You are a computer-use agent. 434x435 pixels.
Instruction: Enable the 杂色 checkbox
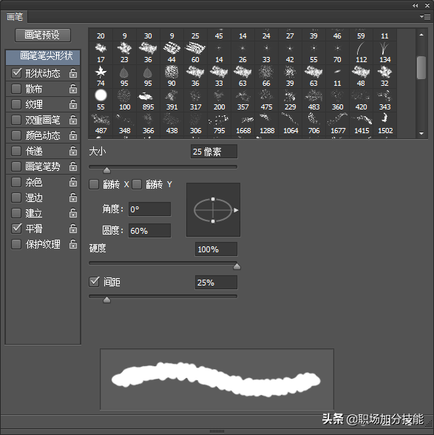click(x=16, y=182)
